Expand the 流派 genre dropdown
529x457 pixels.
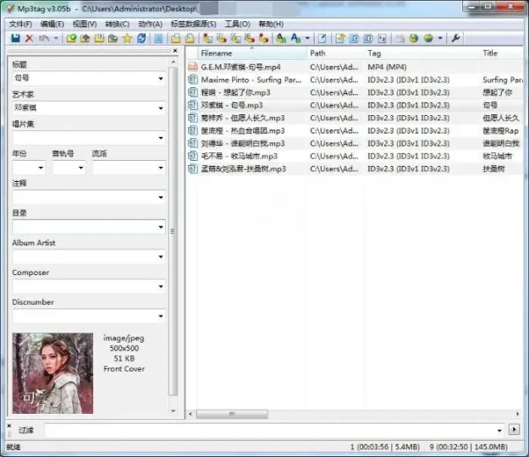(161, 168)
